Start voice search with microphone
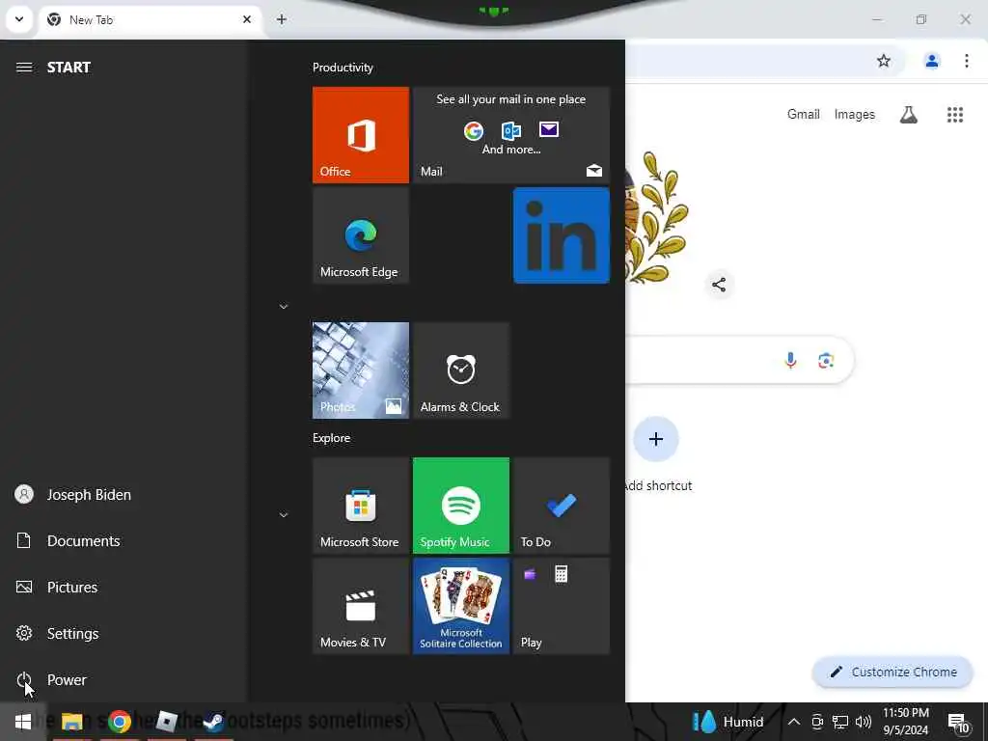 tap(791, 360)
